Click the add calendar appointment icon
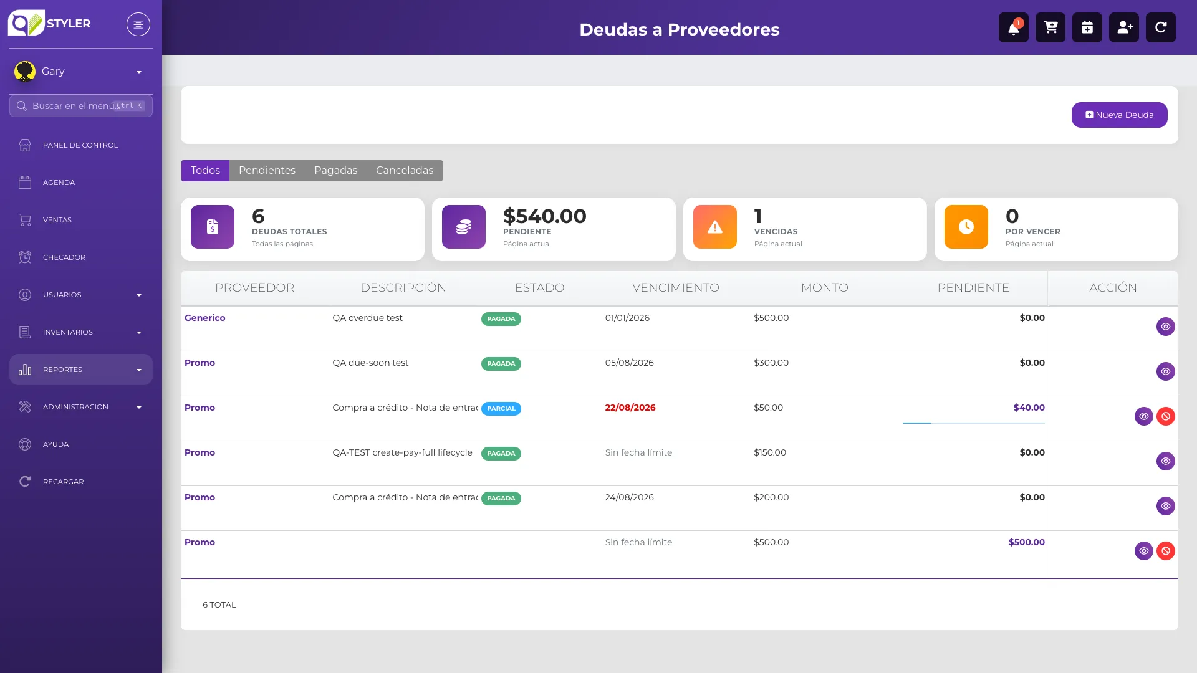Viewport: 1197px width, 673px height. 1087,27
